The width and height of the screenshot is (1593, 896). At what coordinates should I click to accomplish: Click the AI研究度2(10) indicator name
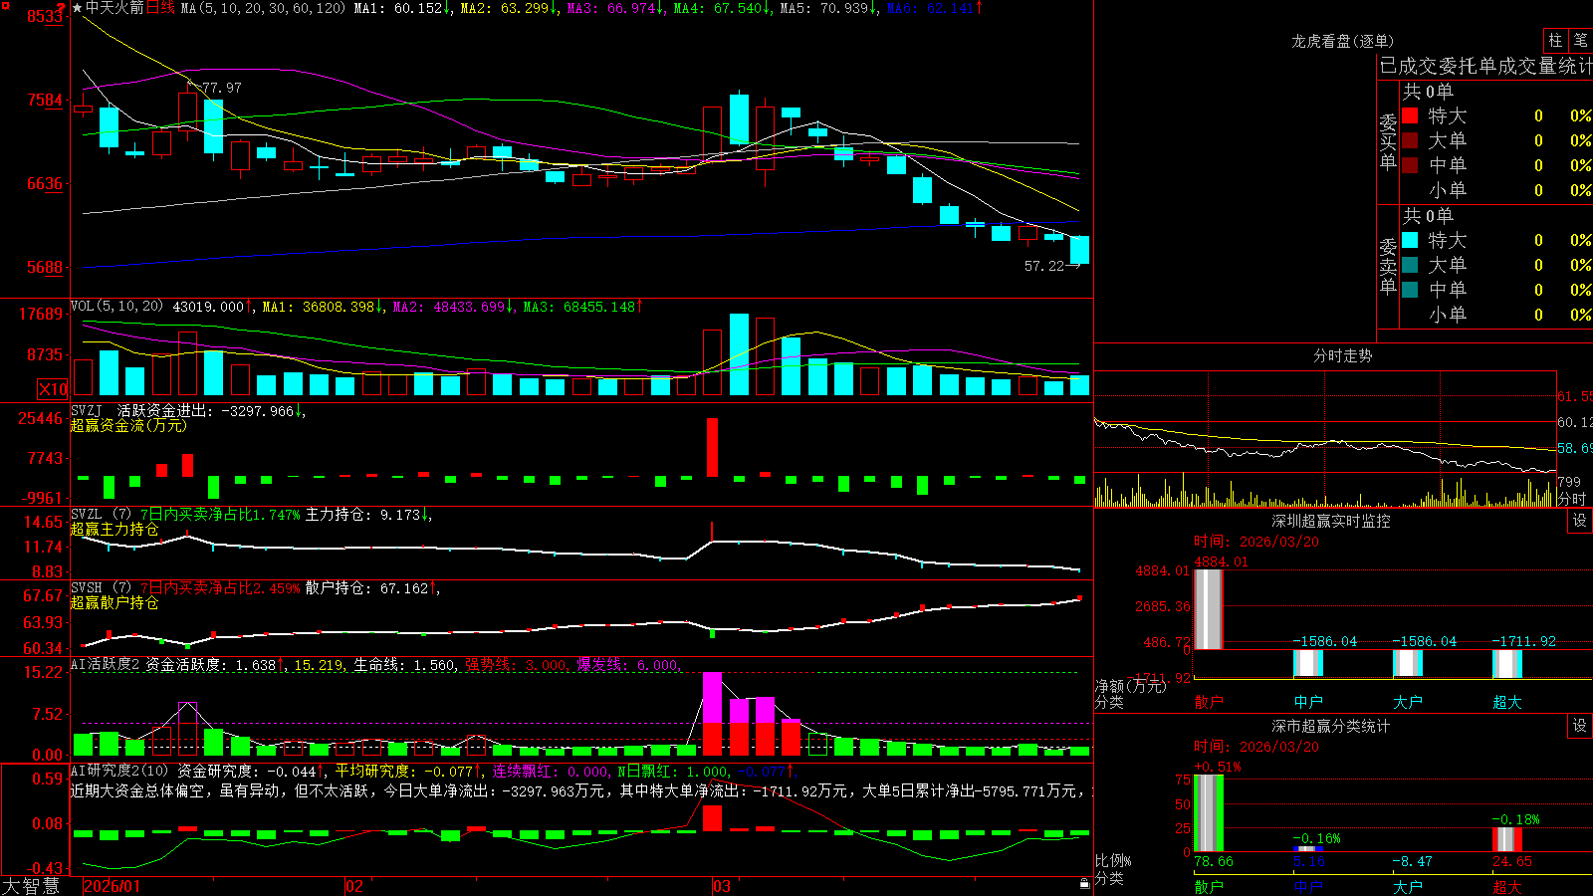[x=119, y=771]
